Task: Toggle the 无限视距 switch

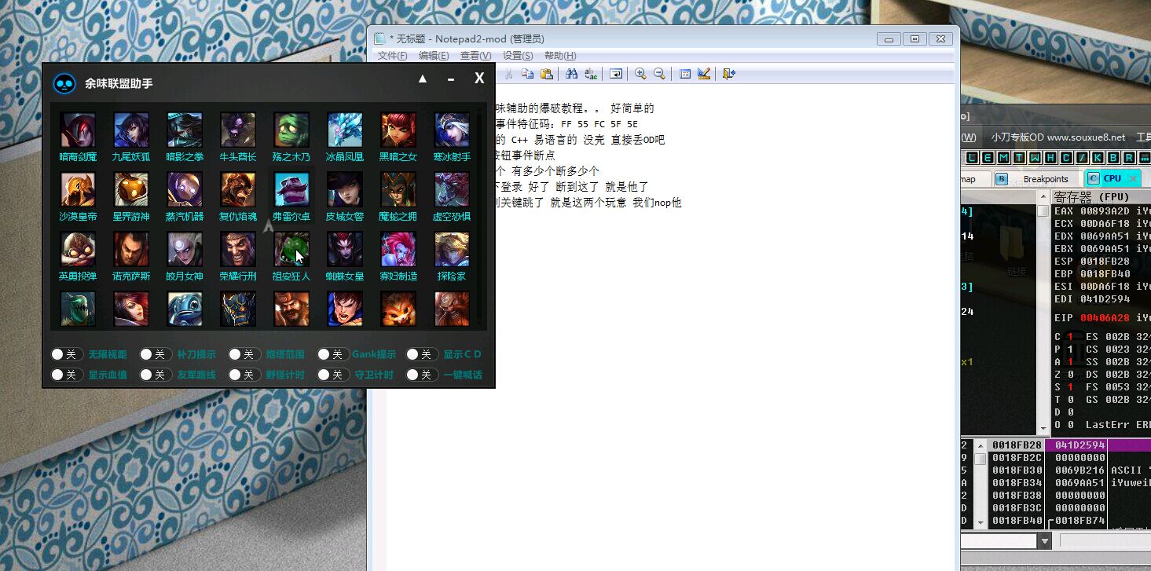Action: pos(67,354)
